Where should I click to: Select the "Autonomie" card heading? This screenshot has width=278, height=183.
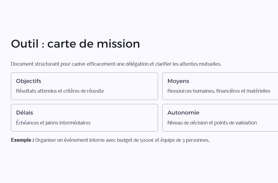183,113
